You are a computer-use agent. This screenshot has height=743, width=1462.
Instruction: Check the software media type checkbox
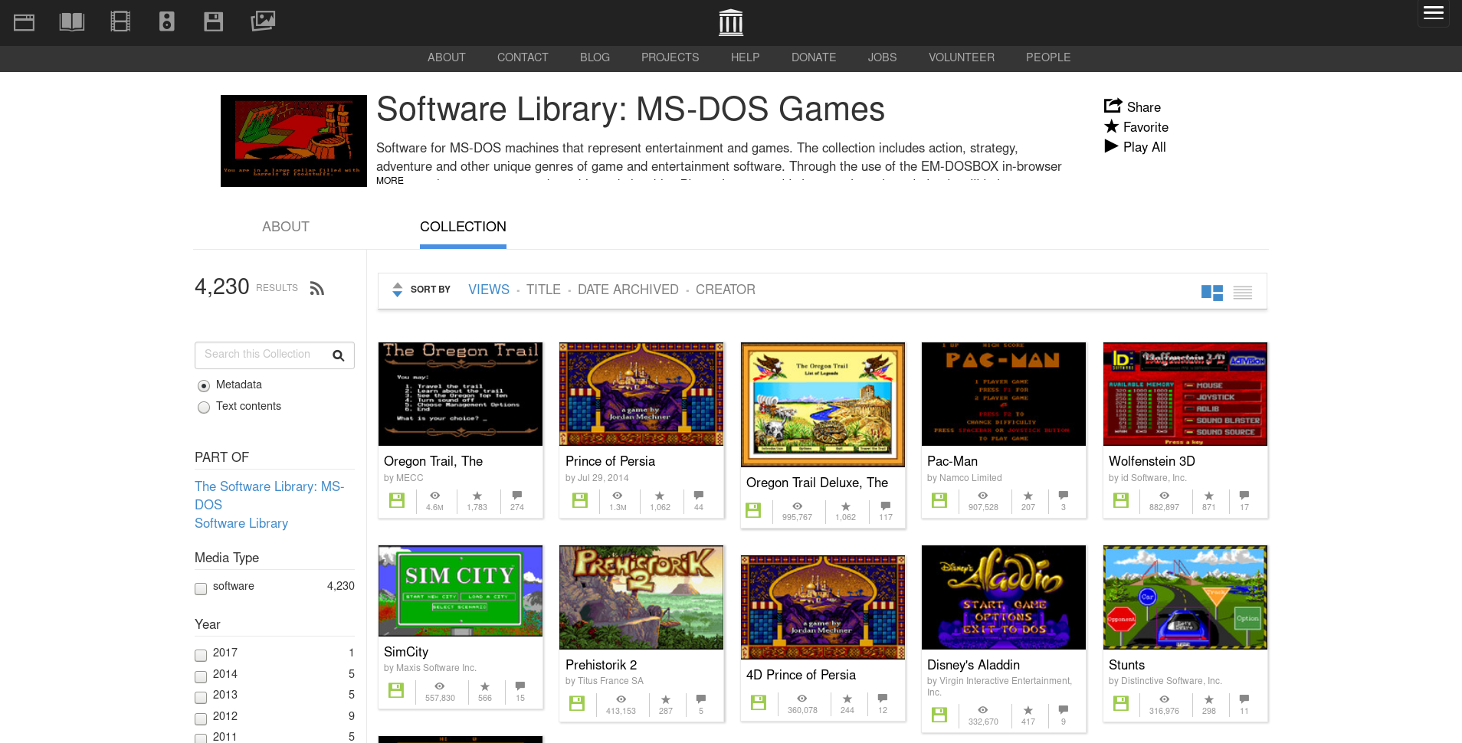[201, 589]
